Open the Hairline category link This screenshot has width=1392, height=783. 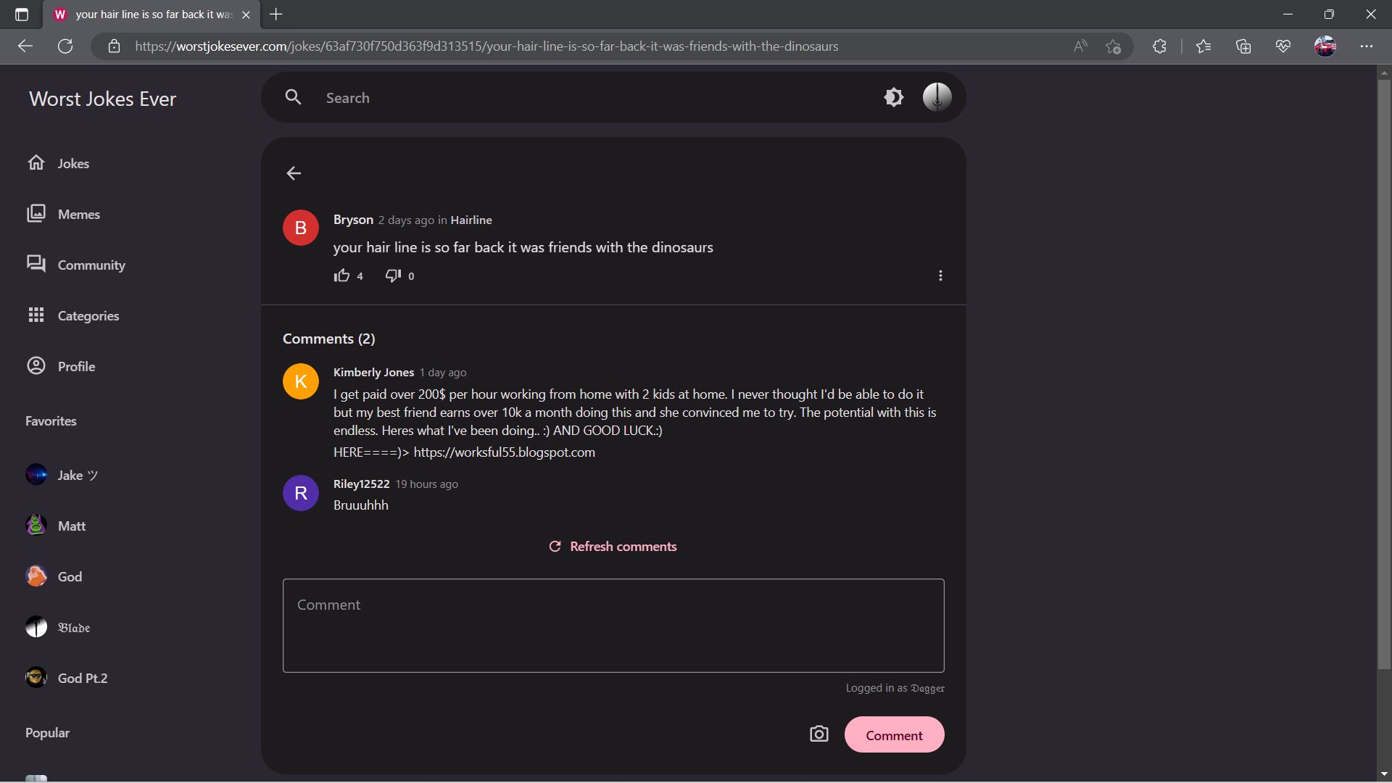click(471, 220)
